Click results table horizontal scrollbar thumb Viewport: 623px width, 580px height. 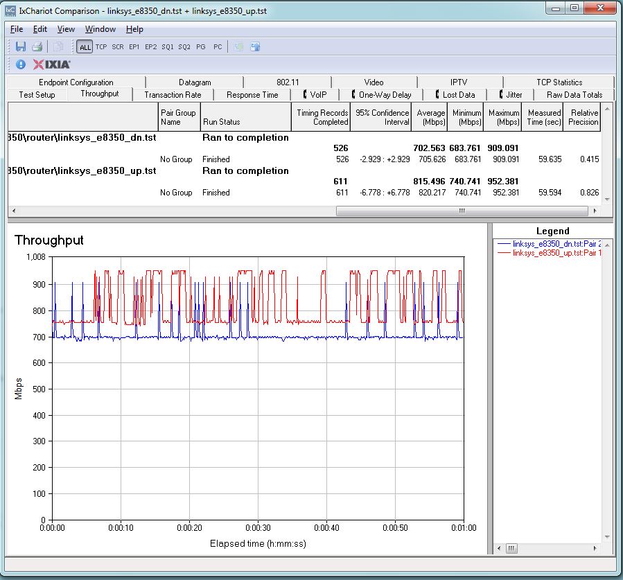click(x=462, y=211)
